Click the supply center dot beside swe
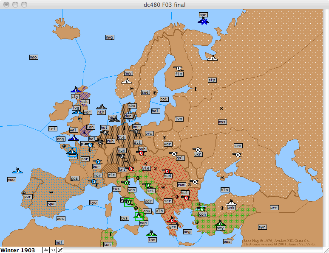Image resolution: width=329 pixels, height=253 pixels. tap(155, 92)
